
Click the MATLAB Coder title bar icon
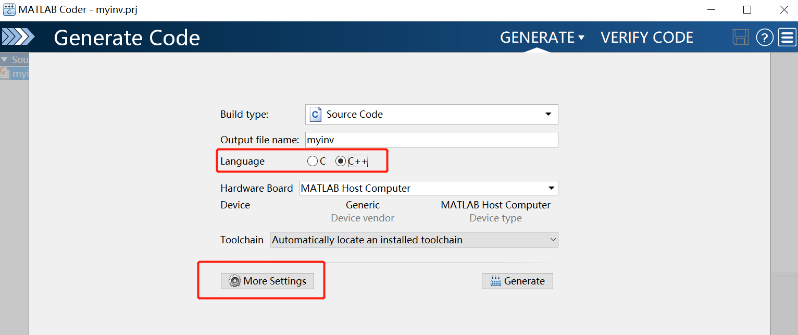9,9
